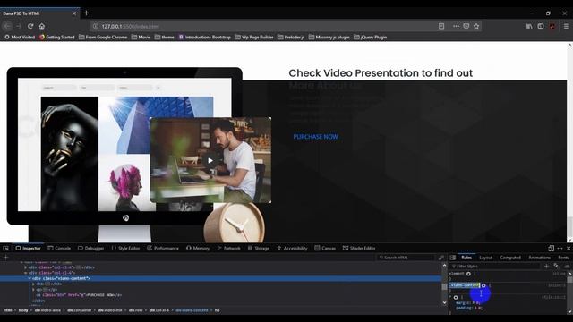Click the eyedropper icon beside Search HTML
This screenshot has width=573, height=322.
[x=441, y=258]
